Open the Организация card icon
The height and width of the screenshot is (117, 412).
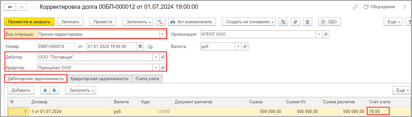[326, 34]
